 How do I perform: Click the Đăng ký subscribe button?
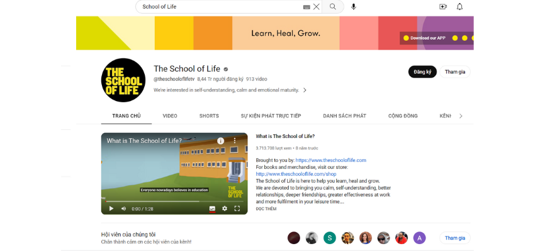point(422,72)
